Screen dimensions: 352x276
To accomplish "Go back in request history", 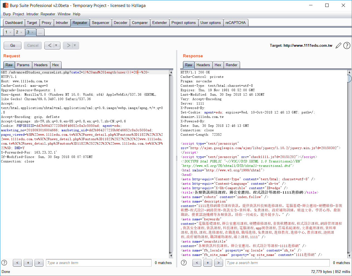I will [50, 45].
